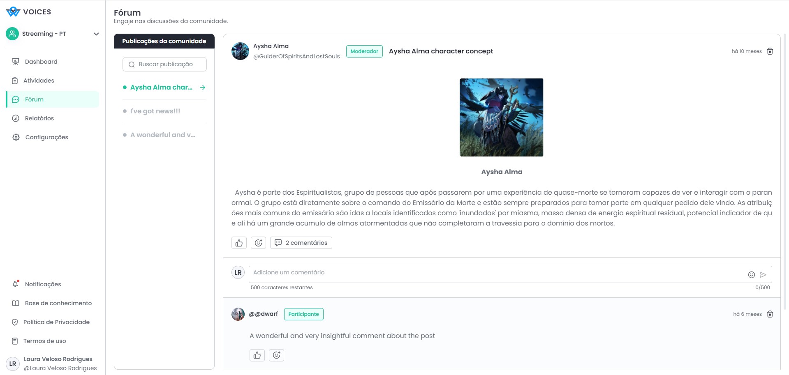Open Configurações settings page
789x375 pixels.
pyautogui.click(x=46, y=137)
